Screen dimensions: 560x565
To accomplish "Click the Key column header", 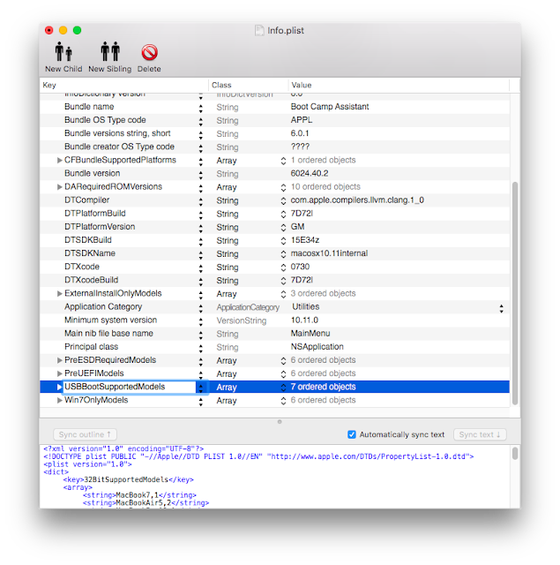I will pos(123,85).
